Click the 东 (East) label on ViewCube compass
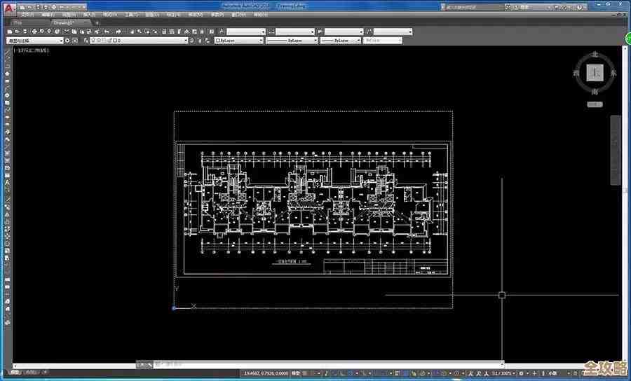 [x=613, y=73]
